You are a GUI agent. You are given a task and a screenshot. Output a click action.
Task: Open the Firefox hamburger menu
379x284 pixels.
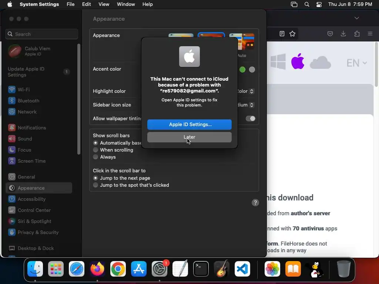click(370, 34)
